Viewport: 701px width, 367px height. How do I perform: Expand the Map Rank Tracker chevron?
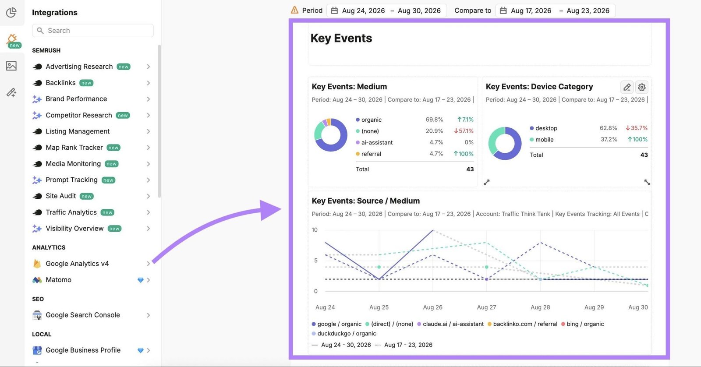149,148
